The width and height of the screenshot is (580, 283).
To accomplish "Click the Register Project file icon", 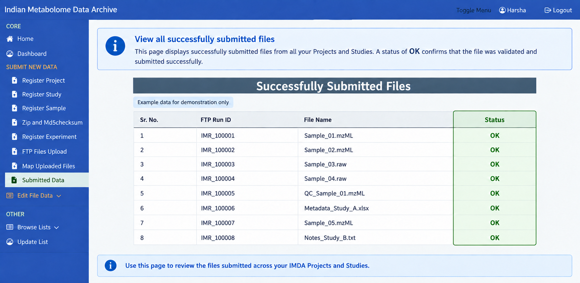I will coord(15,80).
